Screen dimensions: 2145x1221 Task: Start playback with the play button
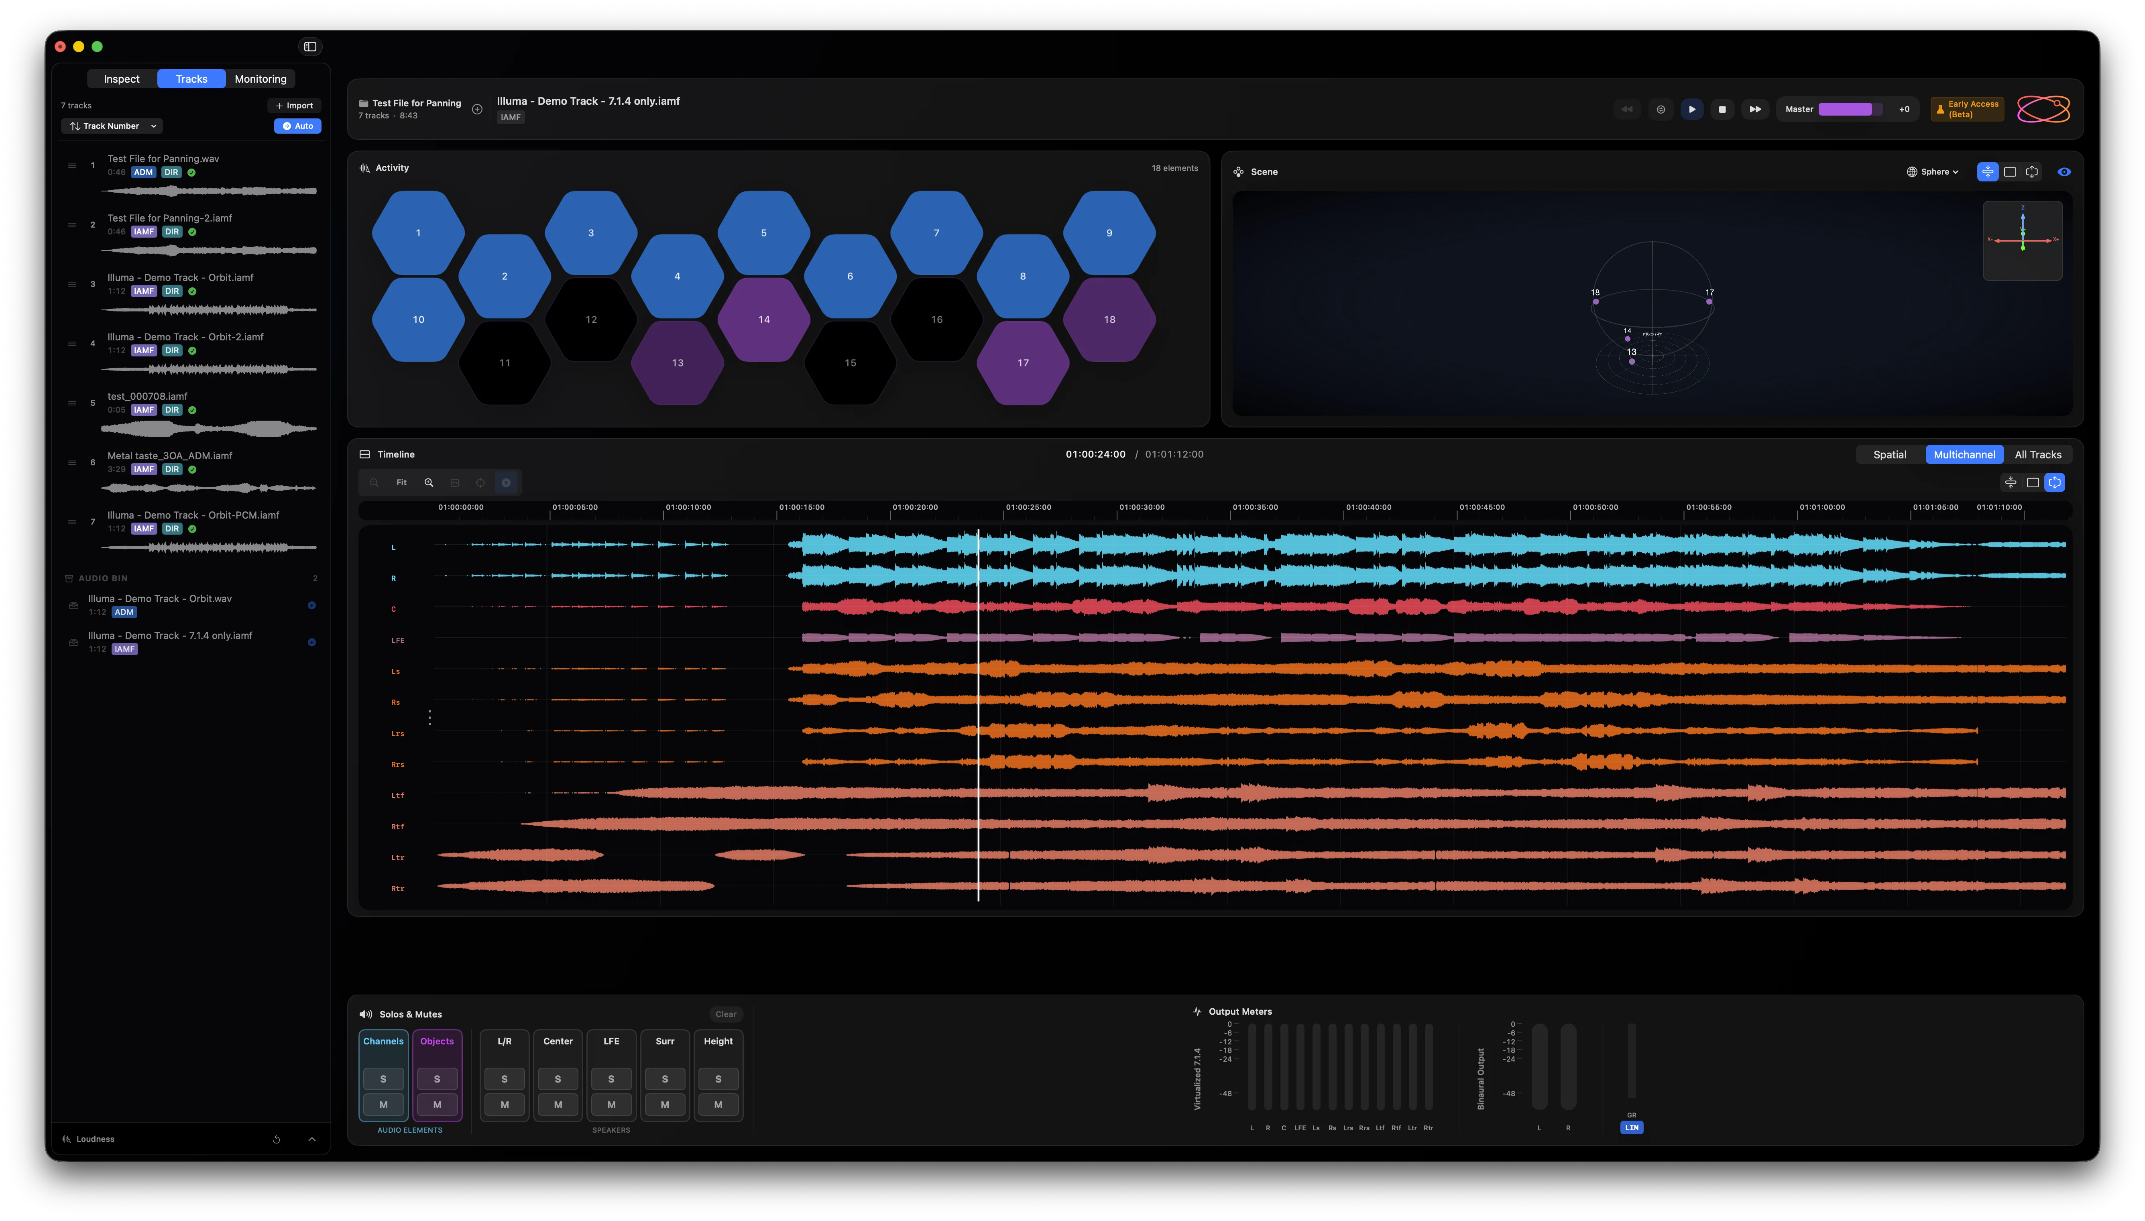pos(1692,109)
